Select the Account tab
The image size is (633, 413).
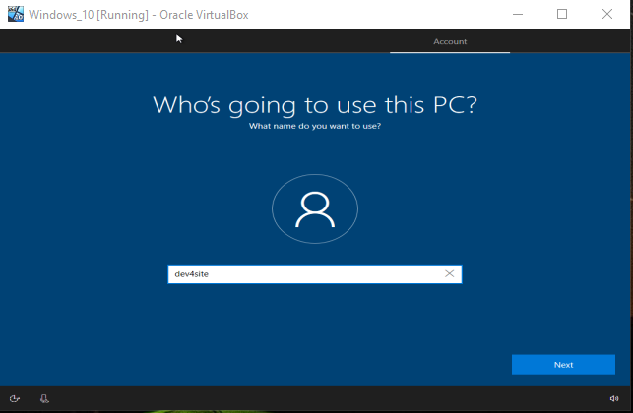point(450,41)
